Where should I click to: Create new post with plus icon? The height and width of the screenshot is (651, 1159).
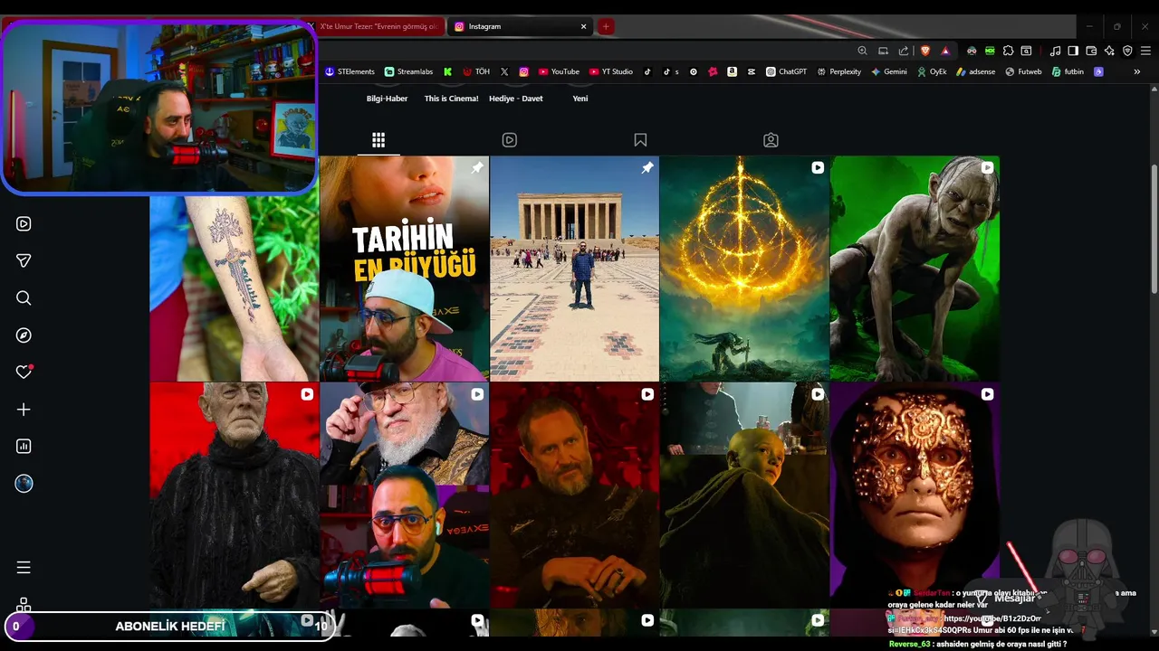24,410
